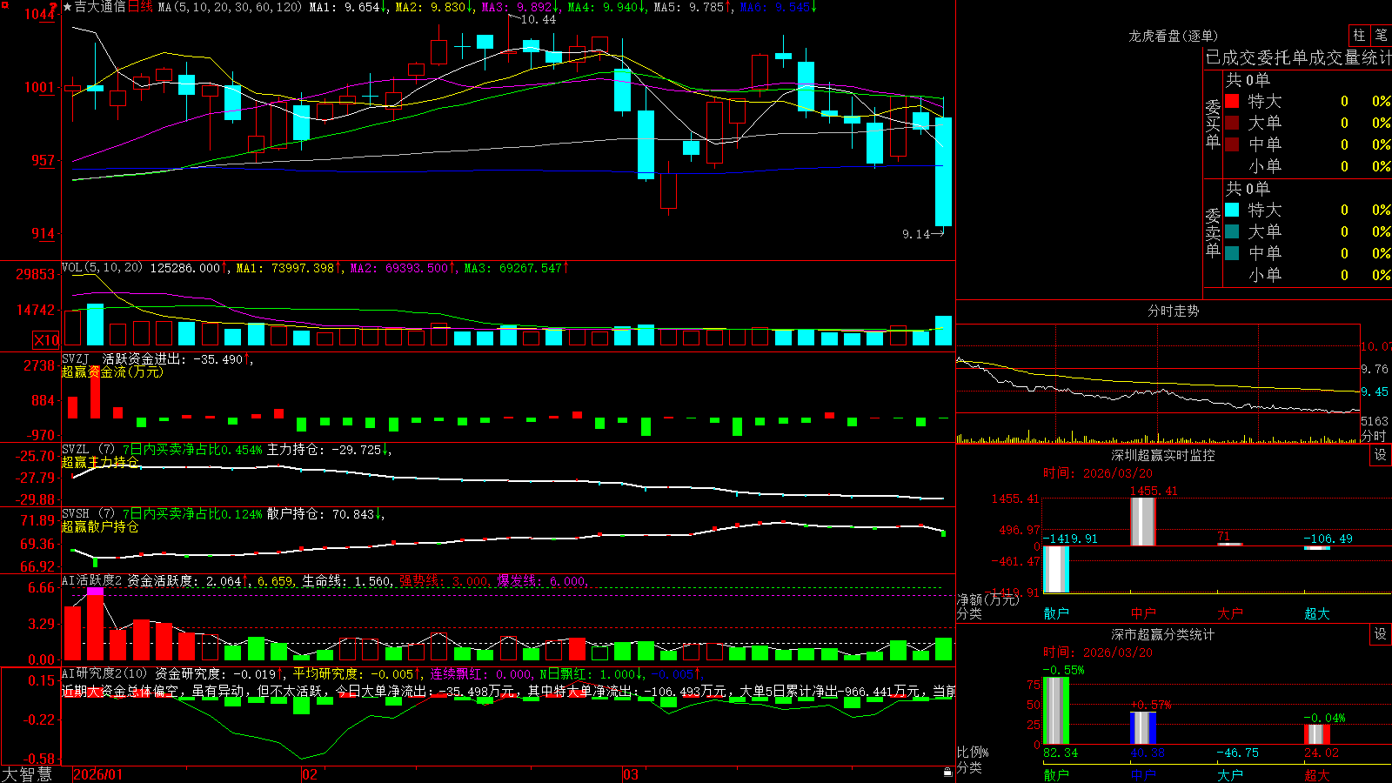Switch 龙虎看盘 to 柱 bar mode

click(1359, 36)
